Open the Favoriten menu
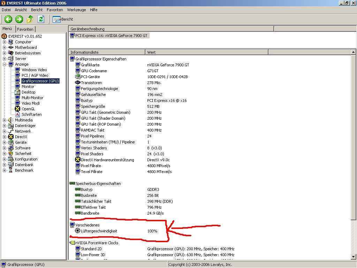This screenshot has width=357, height=268. (55, 10)
